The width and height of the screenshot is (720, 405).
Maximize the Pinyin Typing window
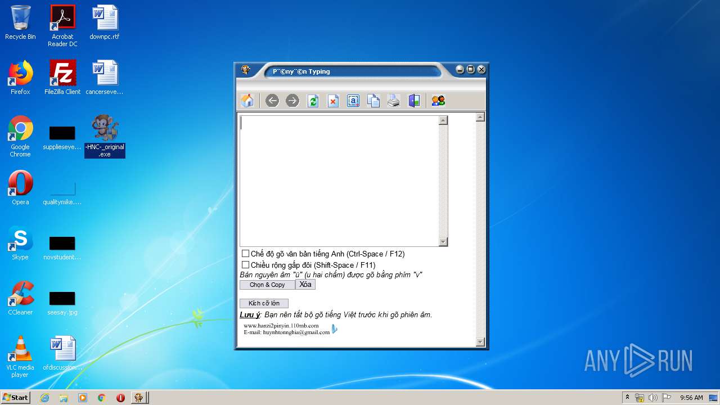pyautogui.click(x=471, y=70)
